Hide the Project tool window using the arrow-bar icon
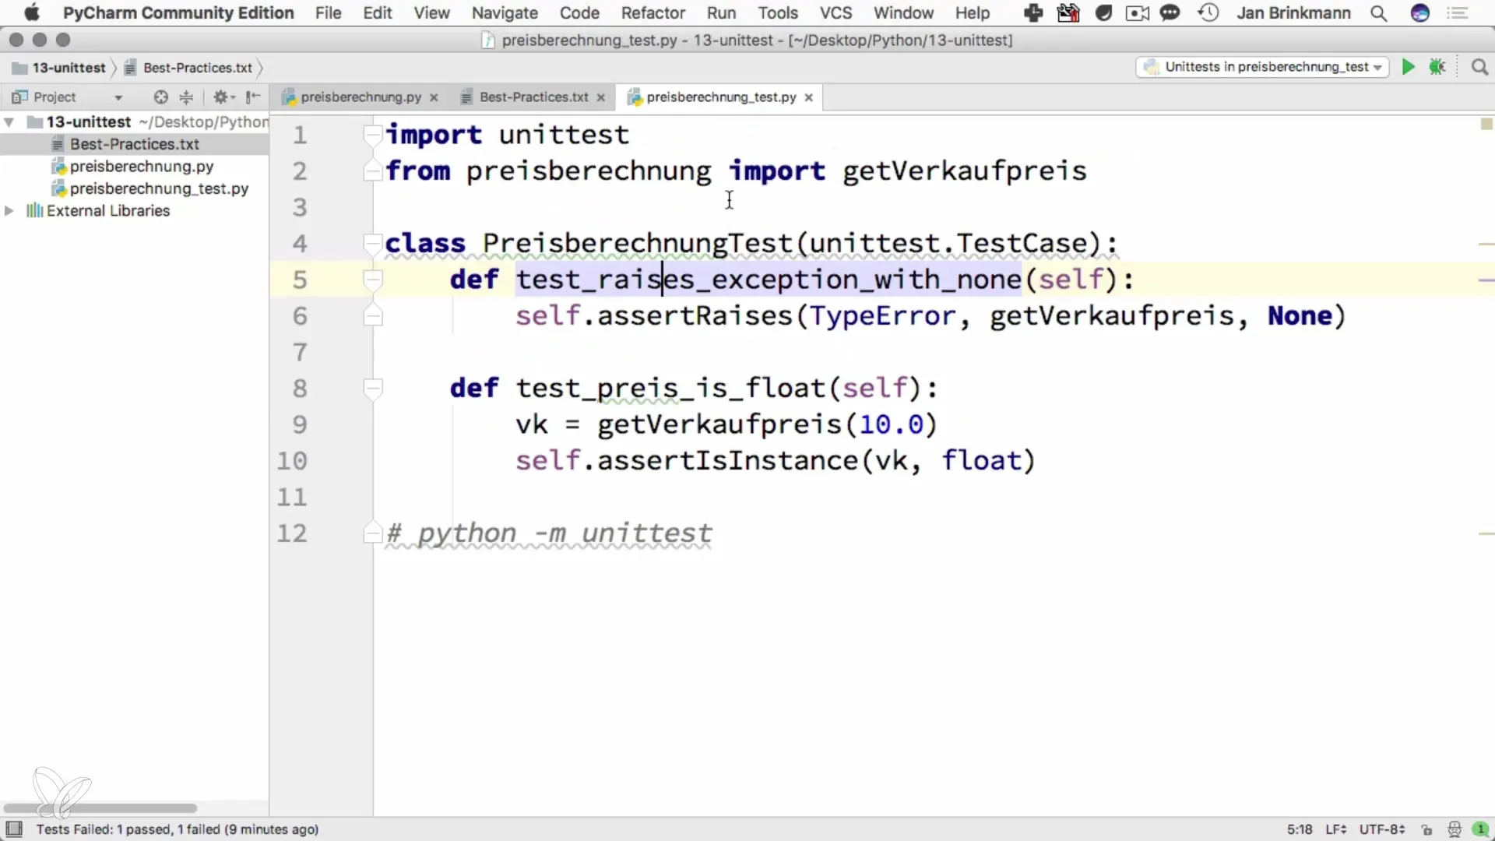 click(252, 97)
